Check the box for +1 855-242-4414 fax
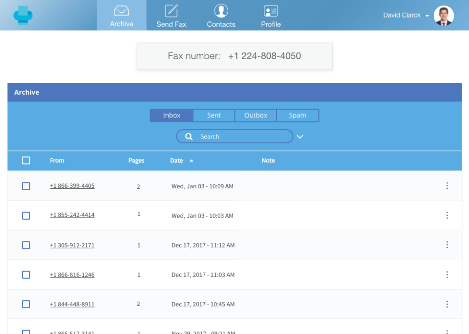Viewport: 469px width, 334px height. point(26,216)
